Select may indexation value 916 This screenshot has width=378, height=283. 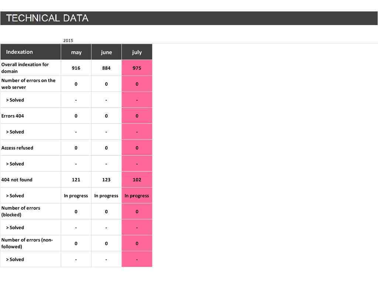coord(76,68)
